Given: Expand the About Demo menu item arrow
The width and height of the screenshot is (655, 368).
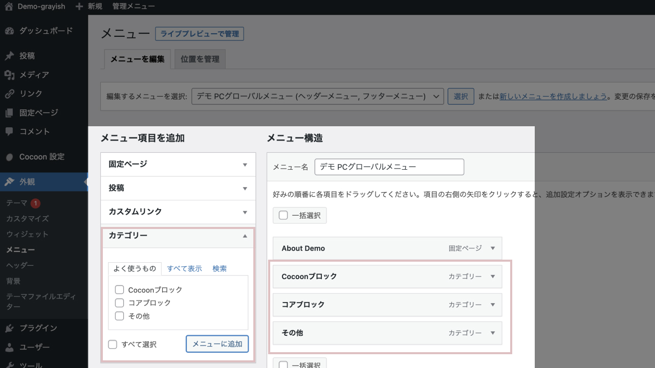Looking at the screenshot, I should [x=493, y=248].
